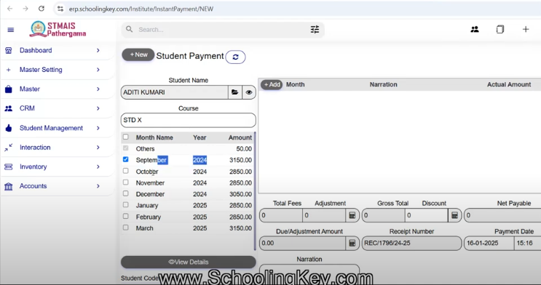Click the users icon in header

[475, 29]
